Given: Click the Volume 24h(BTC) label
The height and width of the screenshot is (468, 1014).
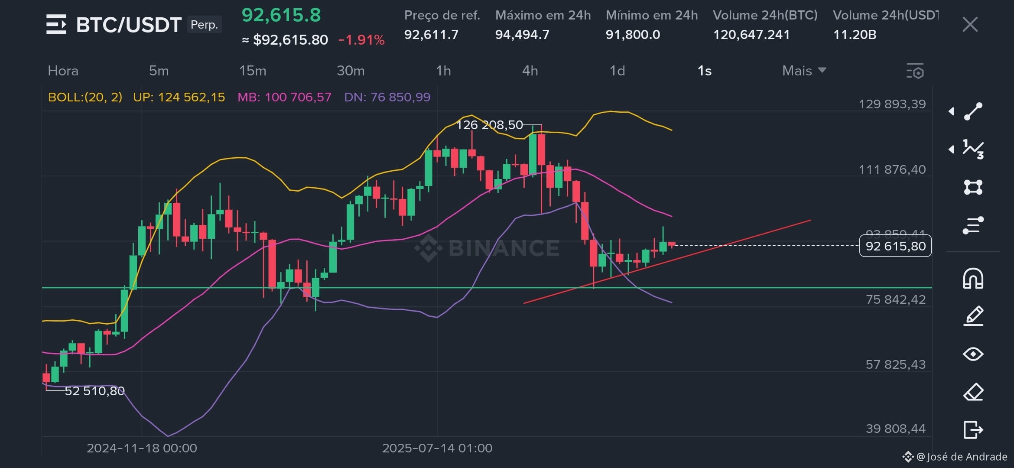Looking at the screenshot, I should tap(765, 15).
